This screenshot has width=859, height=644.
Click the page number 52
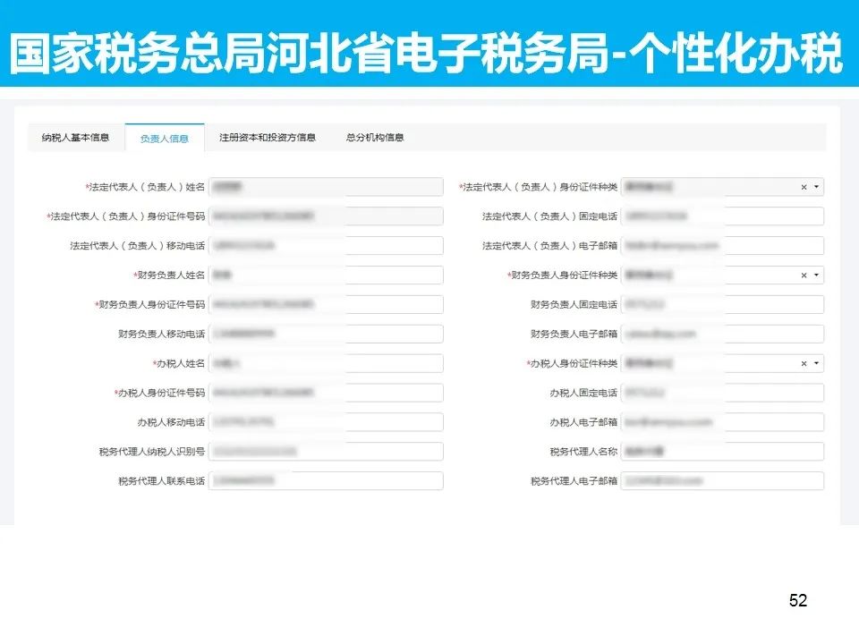(798, 601)
